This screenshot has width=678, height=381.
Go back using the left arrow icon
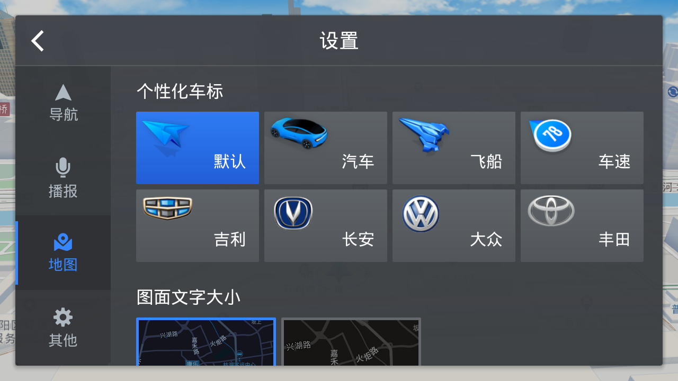point(38,41)
